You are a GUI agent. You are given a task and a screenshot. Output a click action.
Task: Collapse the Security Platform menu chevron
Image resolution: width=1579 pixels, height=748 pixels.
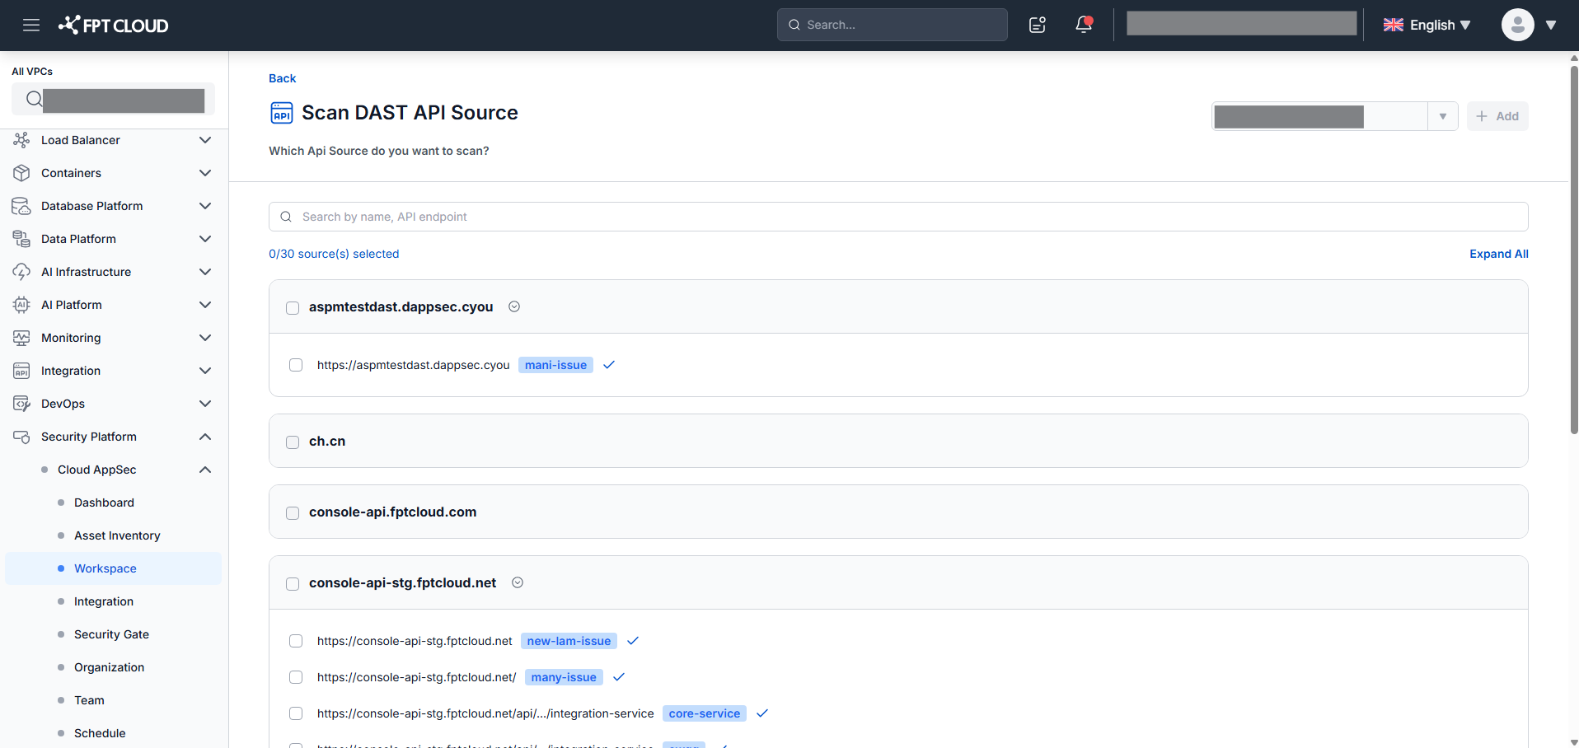tap(205, 437)
